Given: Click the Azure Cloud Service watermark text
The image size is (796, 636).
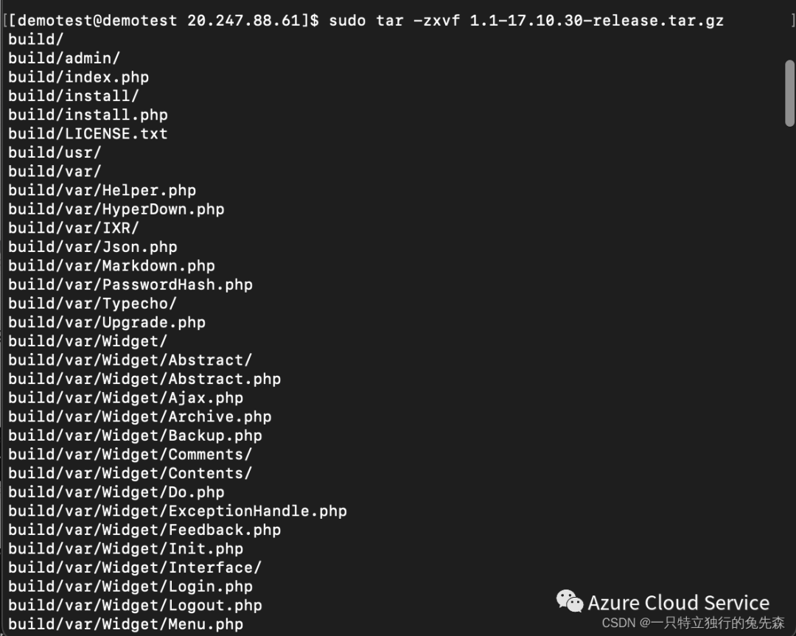Looking at the screenshot, I should click(x=678, y=603).
